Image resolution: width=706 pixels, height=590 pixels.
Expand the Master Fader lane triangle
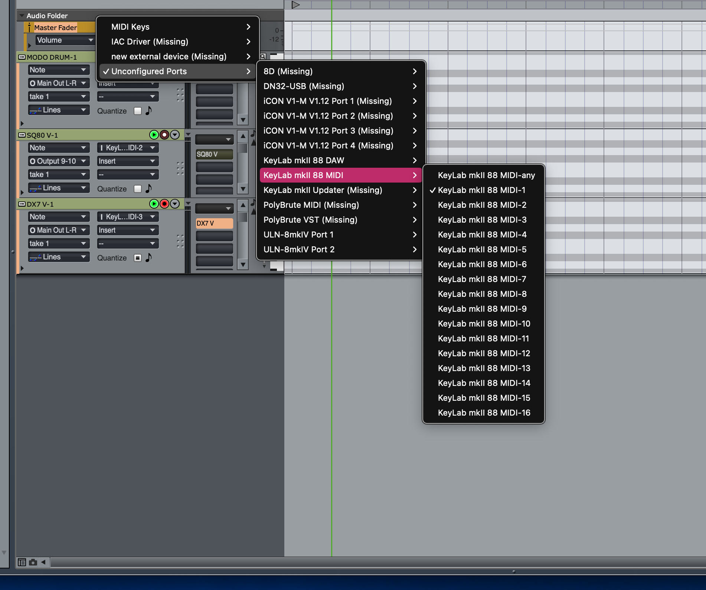tap(29, 46)
